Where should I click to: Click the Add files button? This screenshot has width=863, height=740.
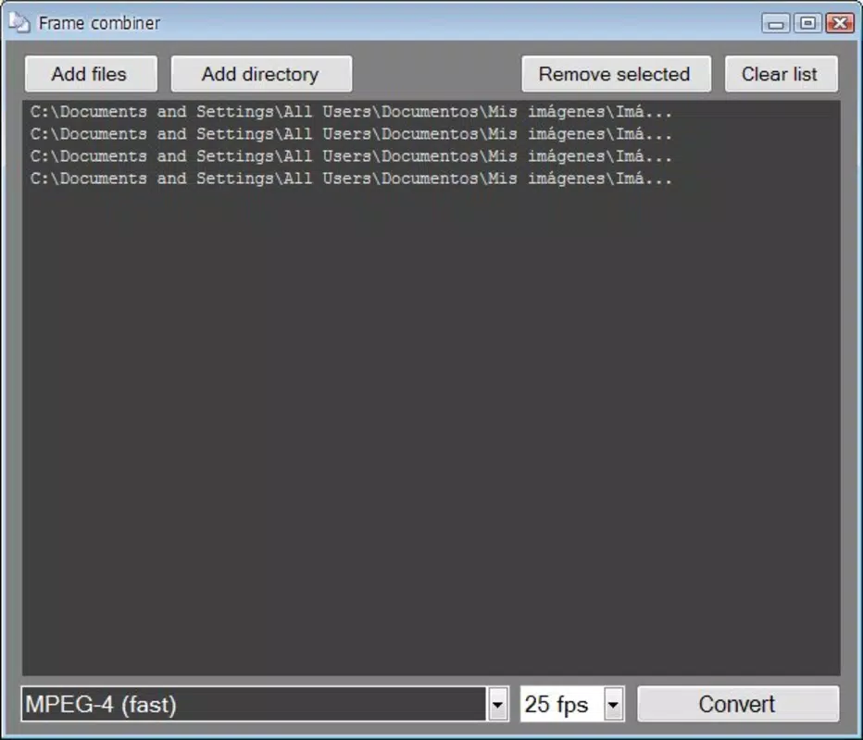tap(91, 74)
